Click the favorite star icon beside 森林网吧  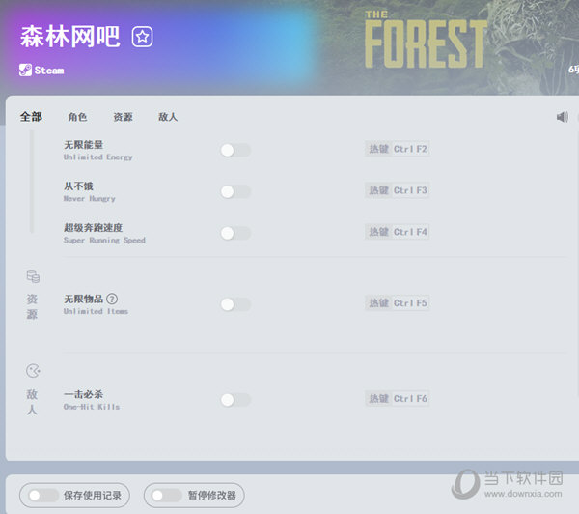pyautogui.click(x=142, y=37)
